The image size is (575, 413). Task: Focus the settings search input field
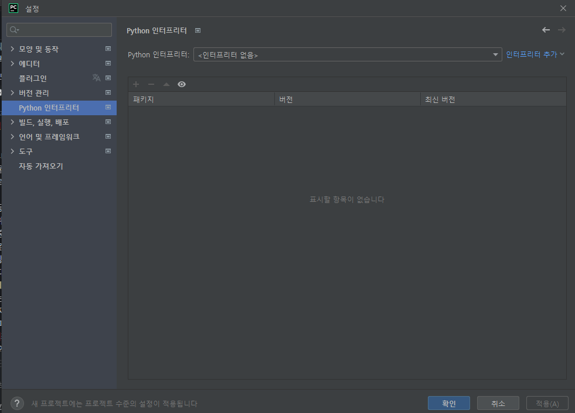coord(59,30)
